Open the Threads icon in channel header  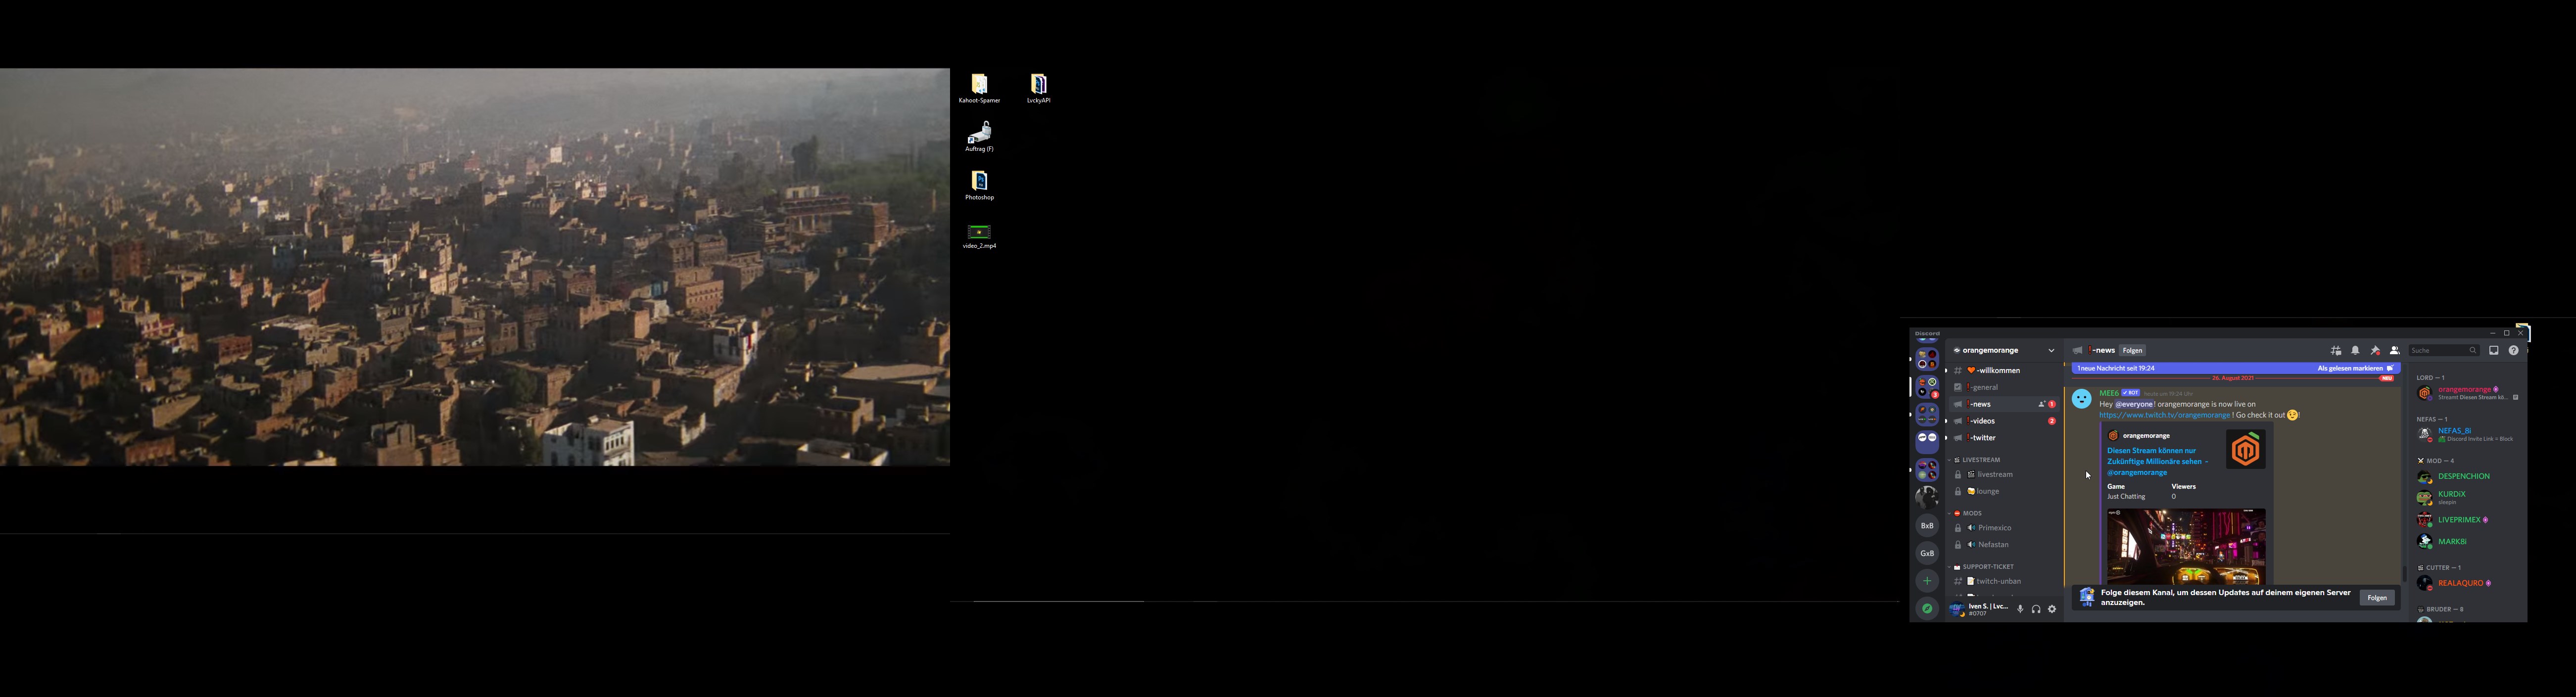[2336, 351]
